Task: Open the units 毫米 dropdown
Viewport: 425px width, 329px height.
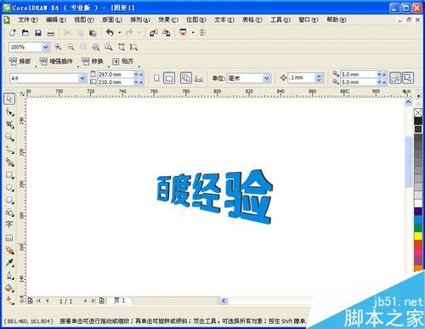Action: pyautogui.click(x=266, y=78)
